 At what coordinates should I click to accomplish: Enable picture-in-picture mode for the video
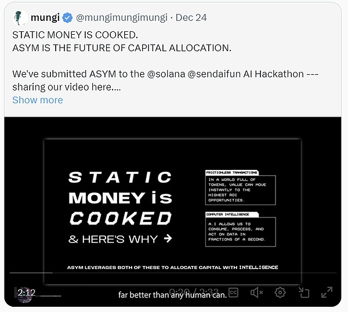click(x=303, y=293)
